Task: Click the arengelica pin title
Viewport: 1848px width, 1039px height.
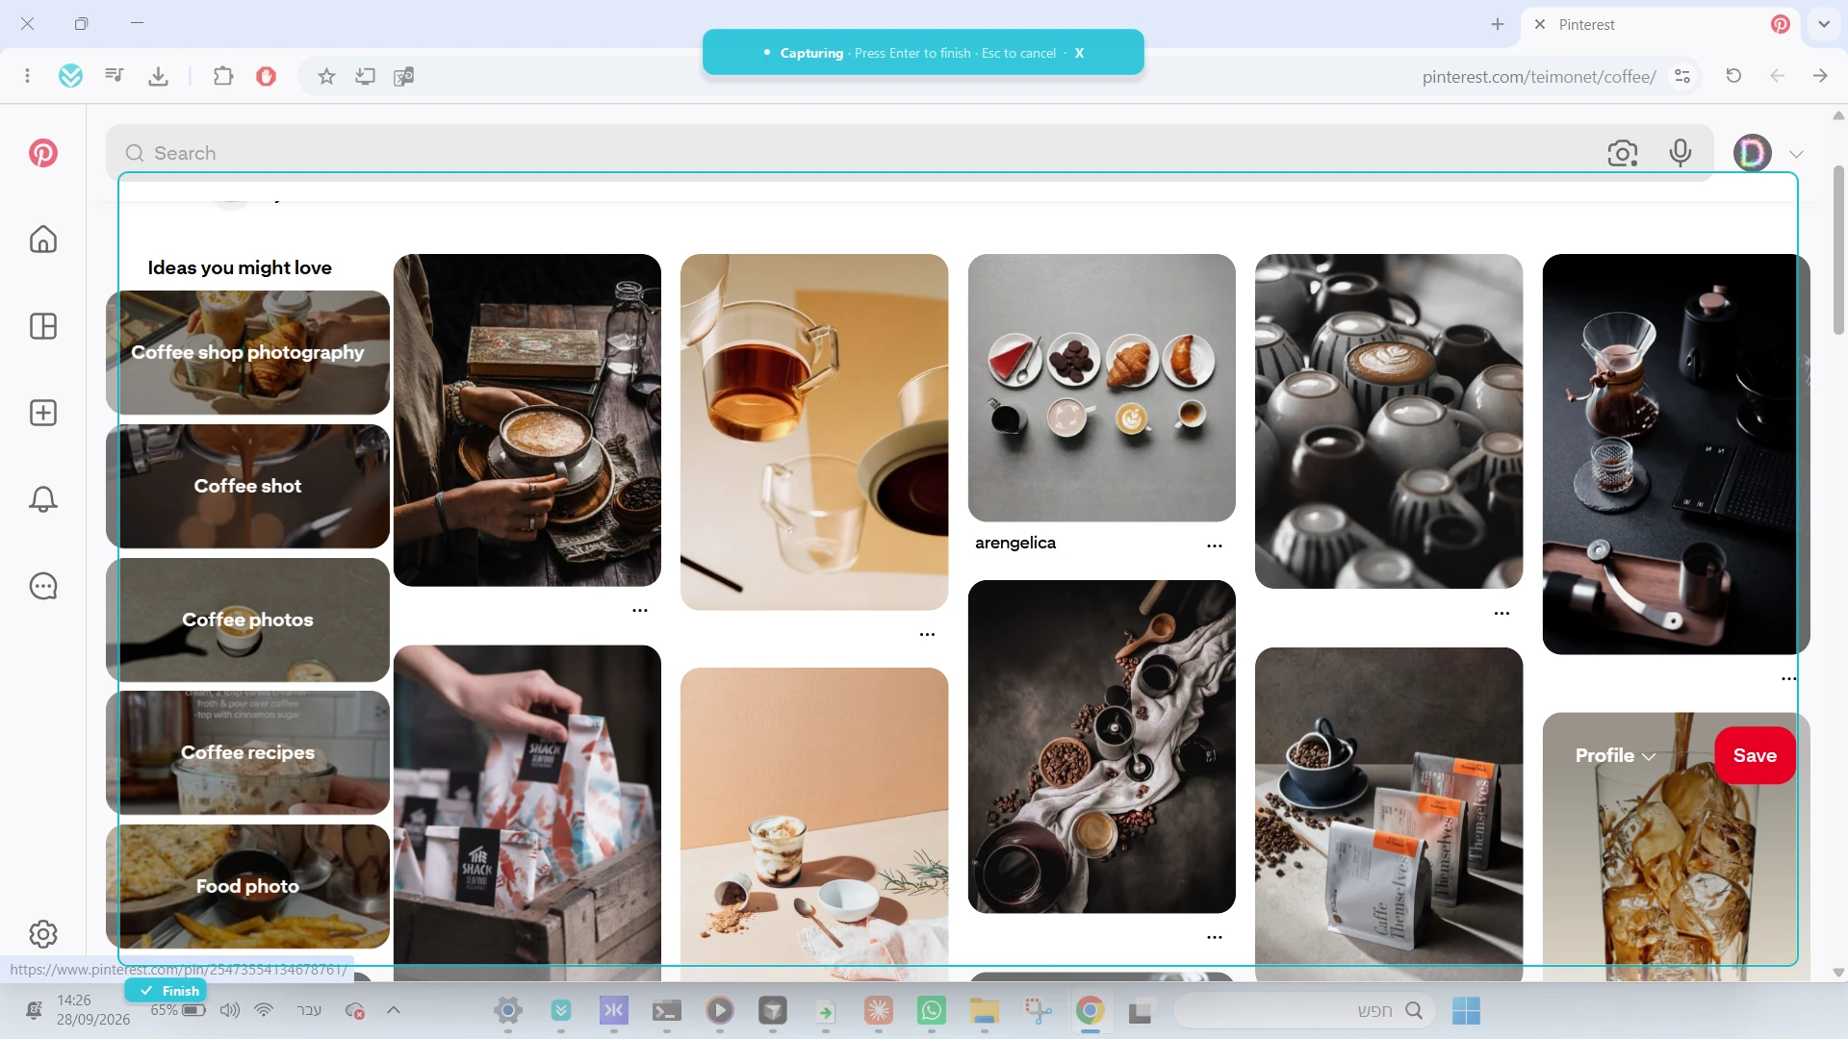Action: 1015,543
